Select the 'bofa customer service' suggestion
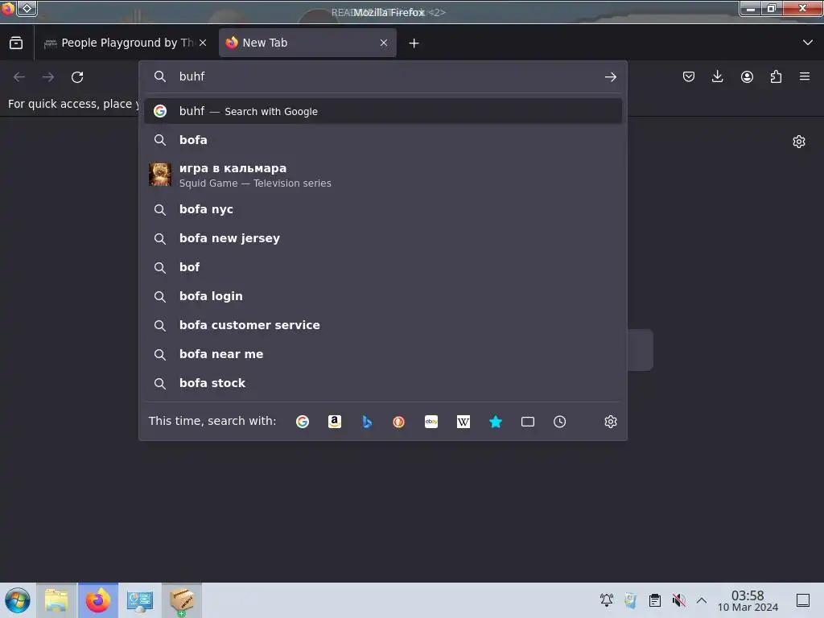The width and height of the screenshot is (824, 618). pos(383,325)
